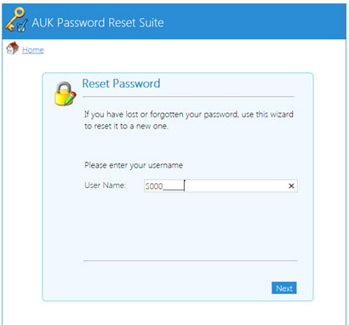Screen dimensions: 349x325
Task: Click the padlock with pencil icon
Action: pyautogui.click(x=65, y=94)
